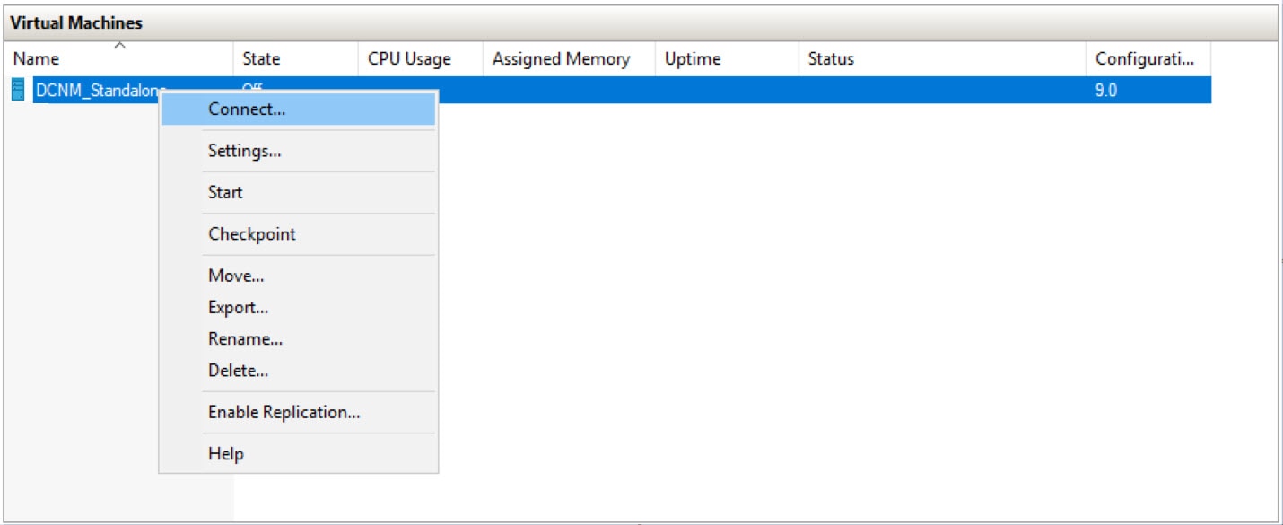Sort by the Assigned Memory column header
This screenshot has height=525, width=1283.
570,59
